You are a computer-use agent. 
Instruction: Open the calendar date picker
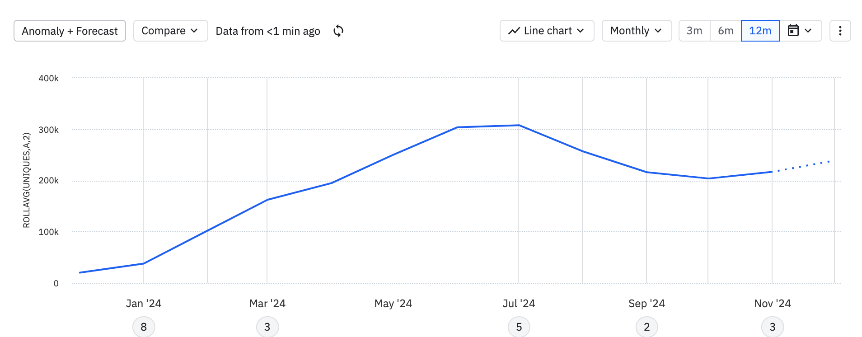(x=800, y=31)
